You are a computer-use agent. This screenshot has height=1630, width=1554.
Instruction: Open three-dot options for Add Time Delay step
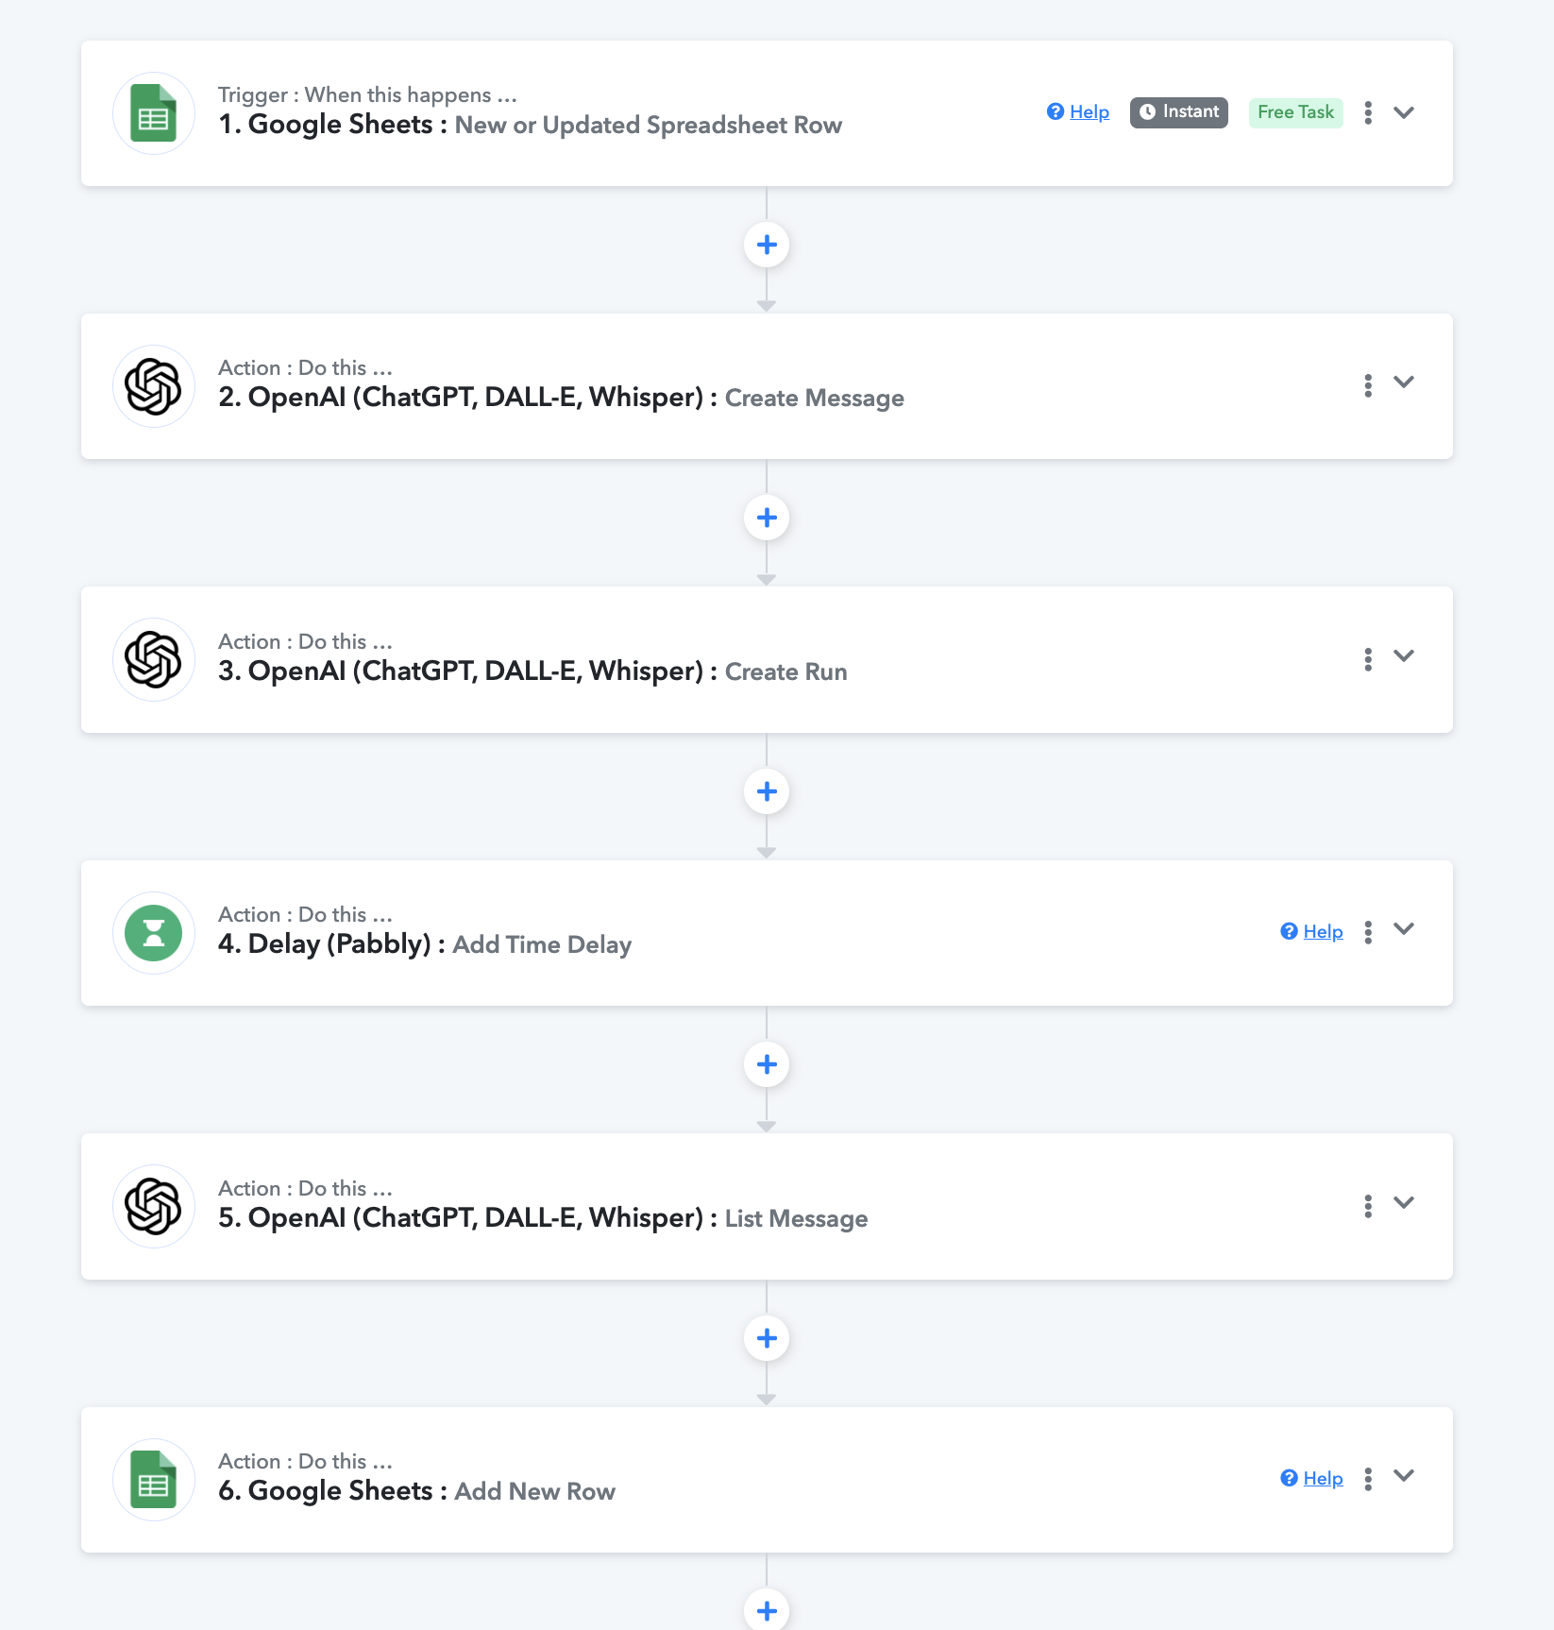click(1368, 932)
